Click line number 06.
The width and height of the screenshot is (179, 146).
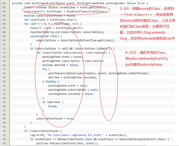coord(5,24)
